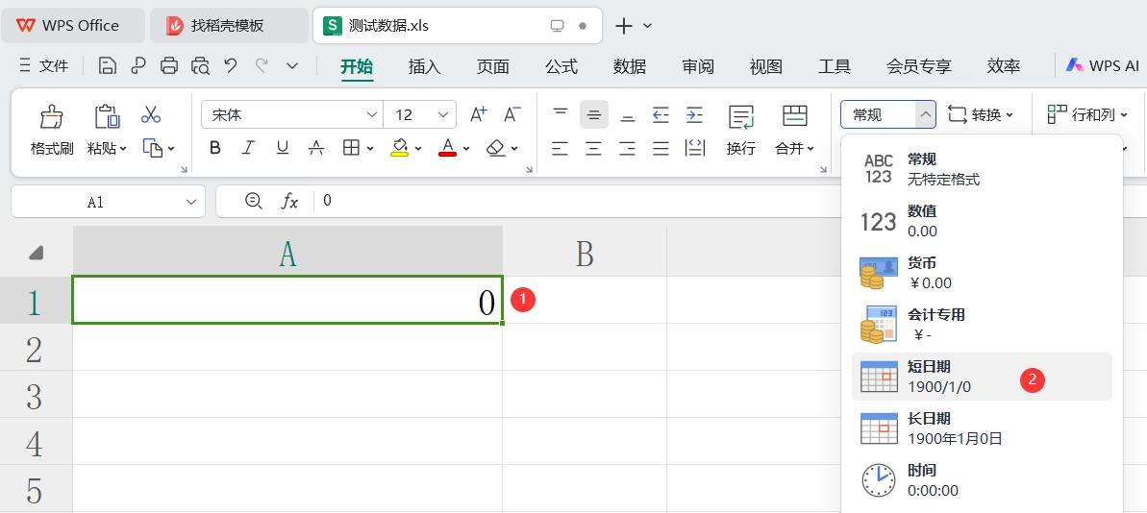
Task: Open the font size 12 dropdown
Action: pyautogui.click(x=442, y=114)
